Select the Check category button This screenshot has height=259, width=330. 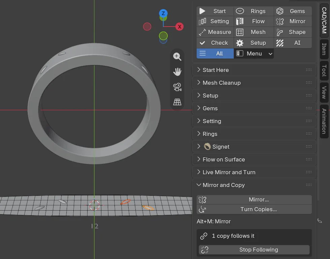pos(215,43)
